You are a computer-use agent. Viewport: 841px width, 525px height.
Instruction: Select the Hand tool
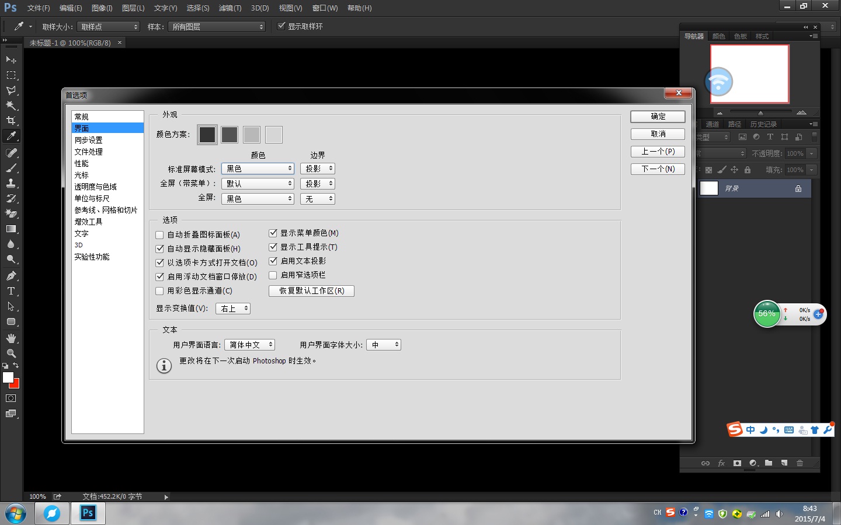11,338
